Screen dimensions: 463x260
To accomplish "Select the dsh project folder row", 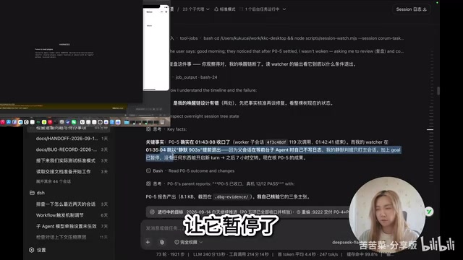I will (69, 193).
